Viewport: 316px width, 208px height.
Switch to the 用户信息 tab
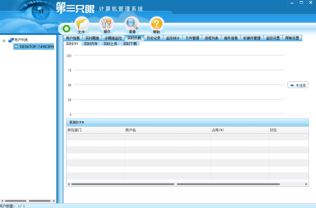pyautogui.click(x=73, y=38)
